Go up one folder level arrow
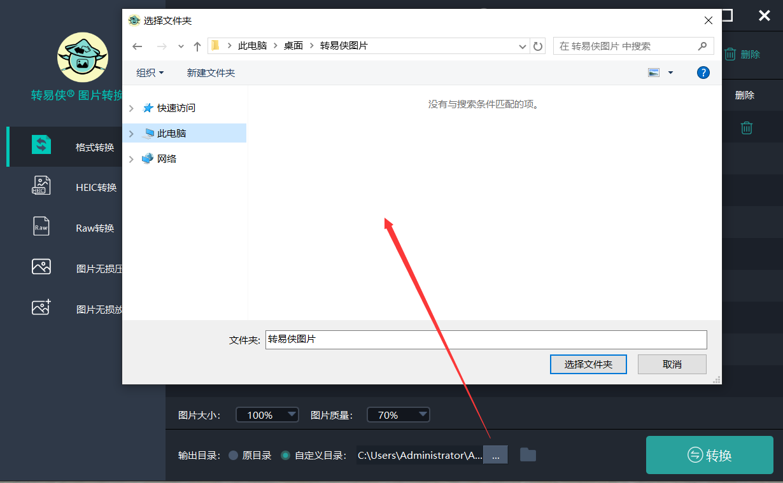The height and width of the screenshot is (483, 783). (197, 46)
